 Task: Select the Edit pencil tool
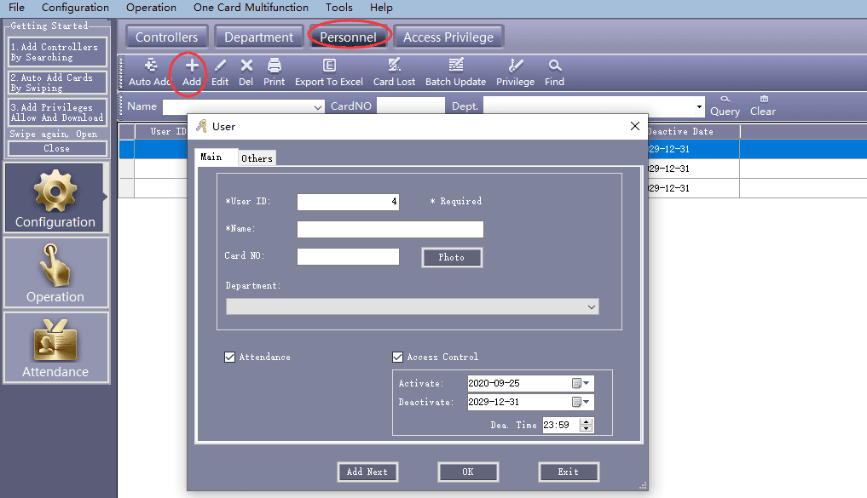tap(220, 66)
